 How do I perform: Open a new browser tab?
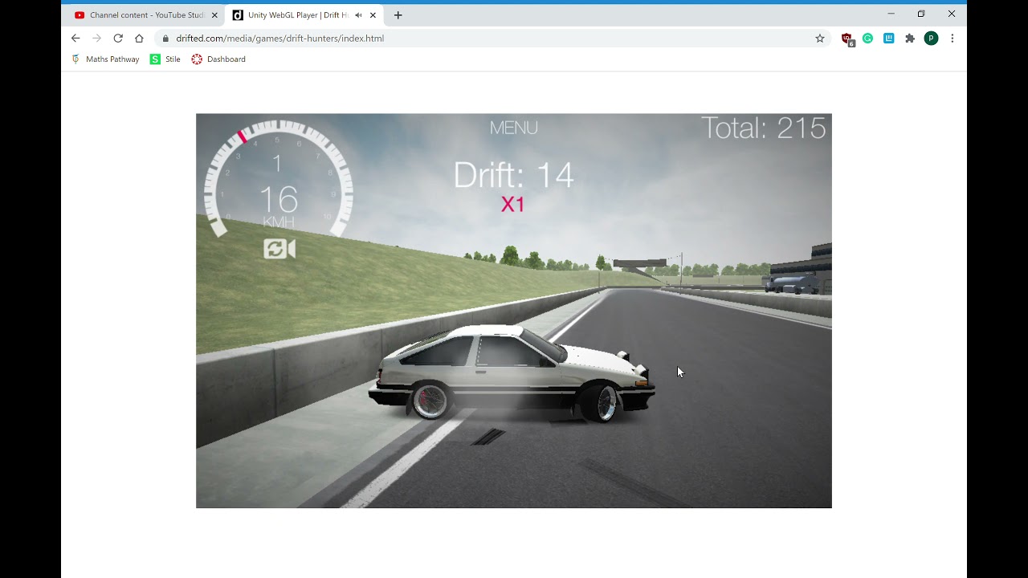point(398,15)
